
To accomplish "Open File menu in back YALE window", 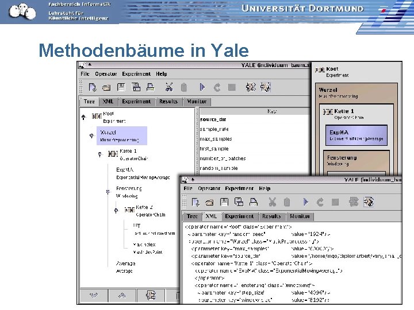I will click(x=85, y=74).
